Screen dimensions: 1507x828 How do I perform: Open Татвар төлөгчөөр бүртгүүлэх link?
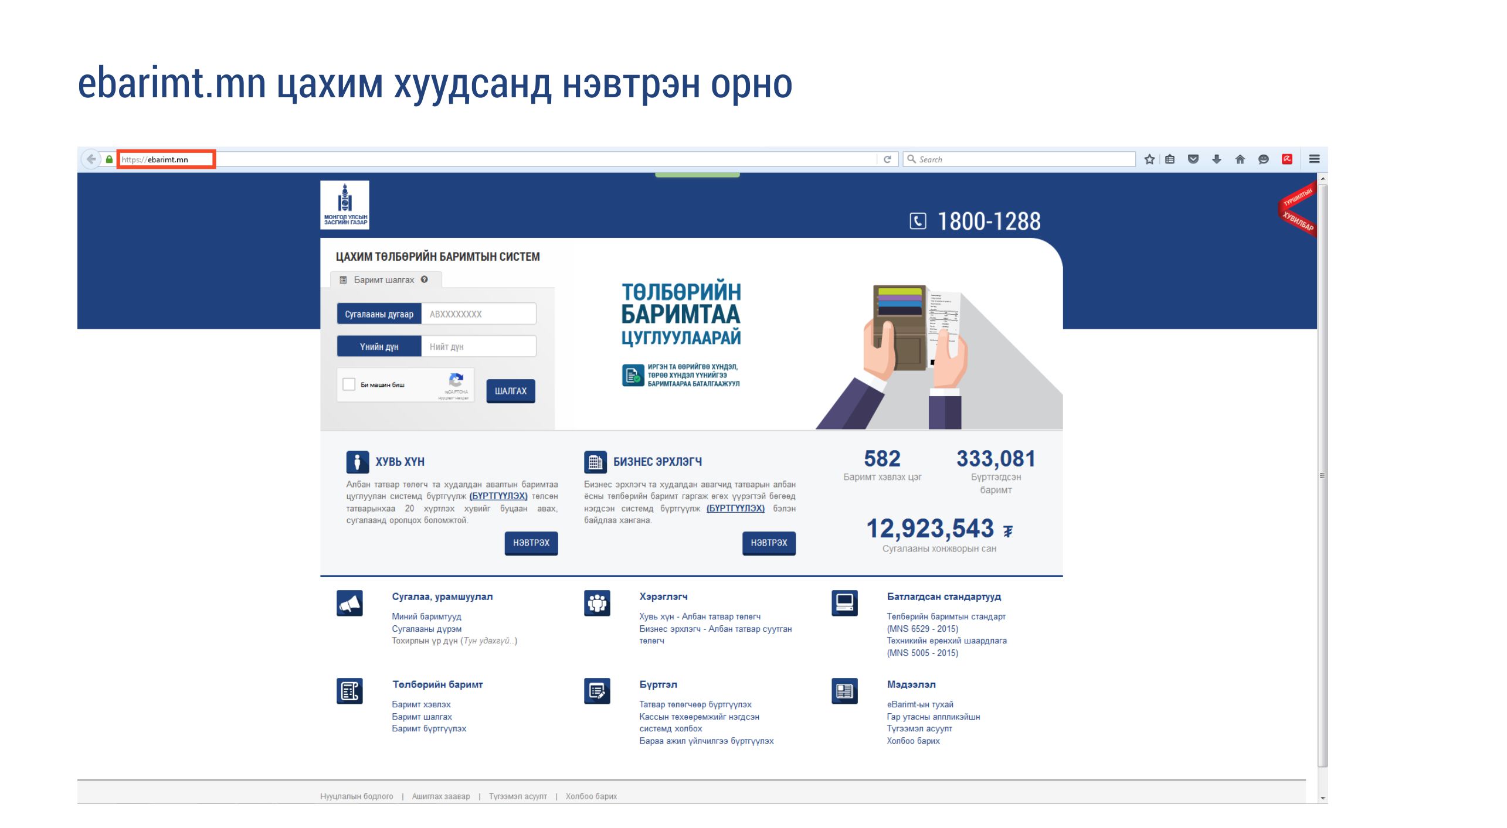(695, 704)
